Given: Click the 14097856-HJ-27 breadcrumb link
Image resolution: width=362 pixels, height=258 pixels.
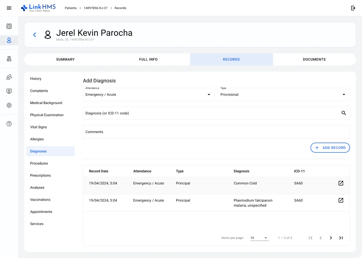Looking at the screenshot, I should 96,8.
